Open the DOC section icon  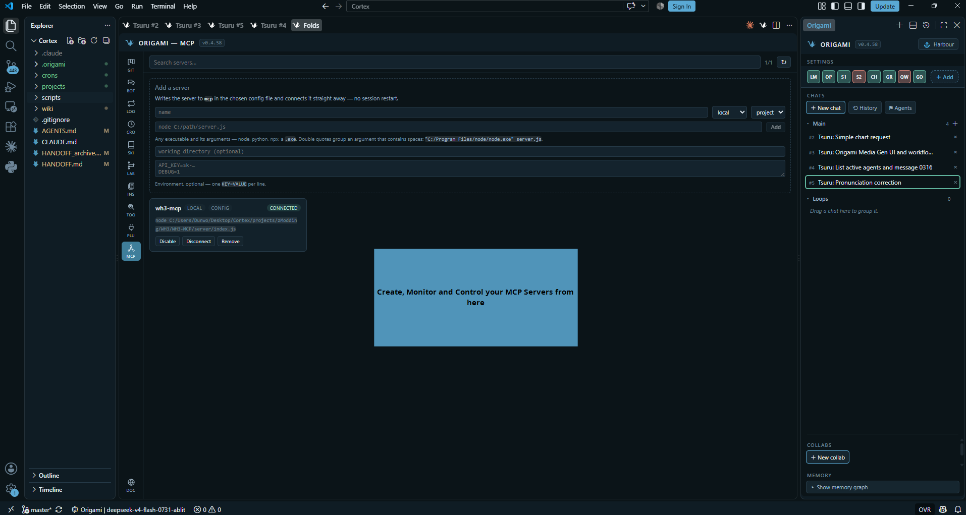(131, 485)
